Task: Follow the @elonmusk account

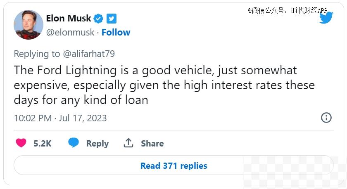Action: coord(116,32)
